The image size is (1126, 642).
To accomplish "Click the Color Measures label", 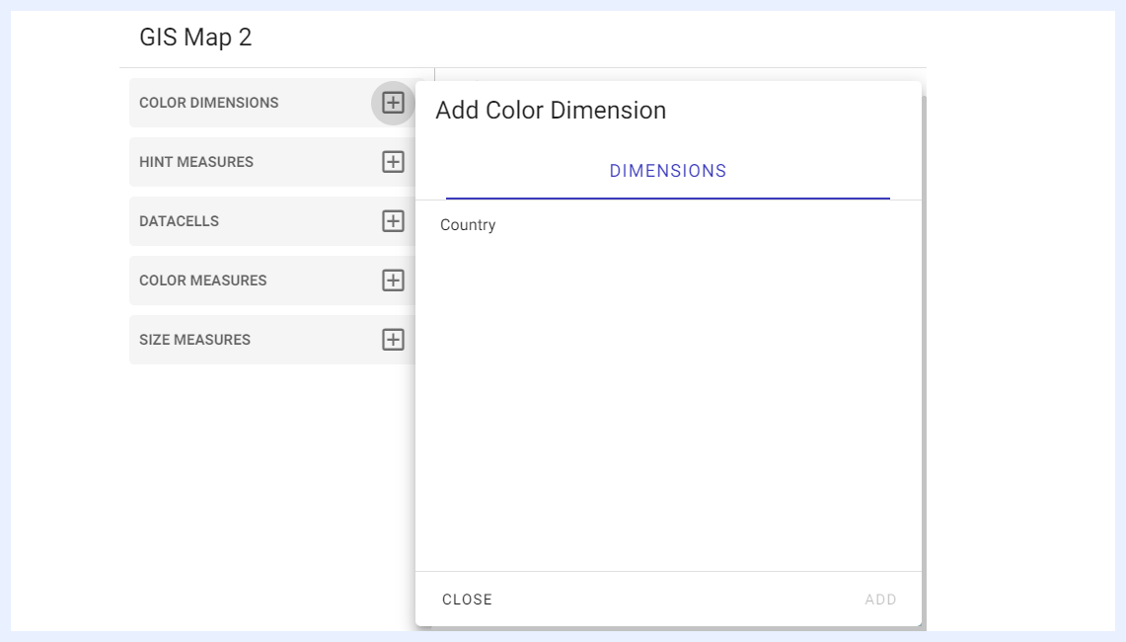I will [202, 281].
